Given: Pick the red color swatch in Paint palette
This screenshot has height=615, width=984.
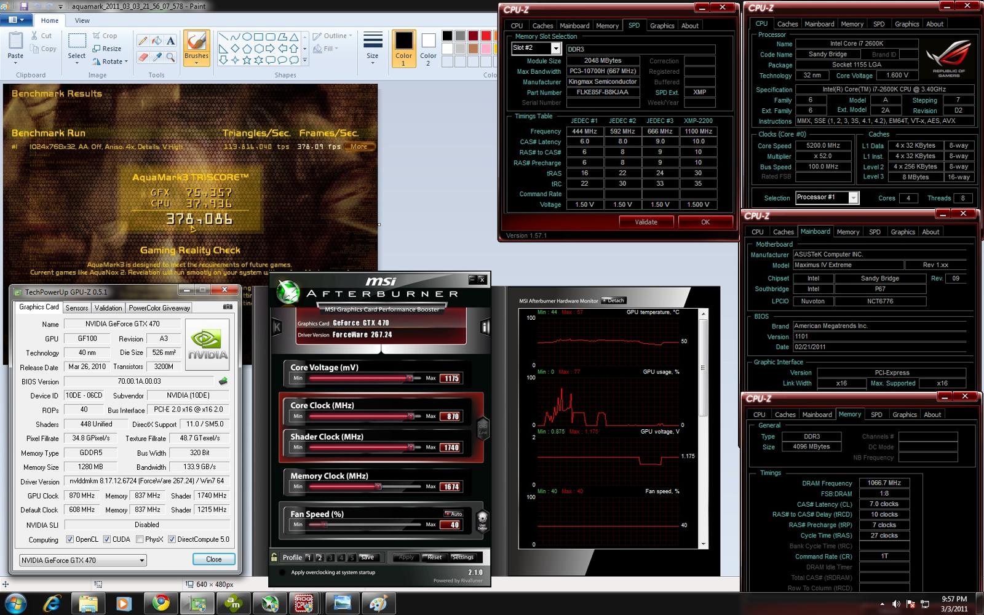Looking at the screenshot, I should [x=486, y=36].
